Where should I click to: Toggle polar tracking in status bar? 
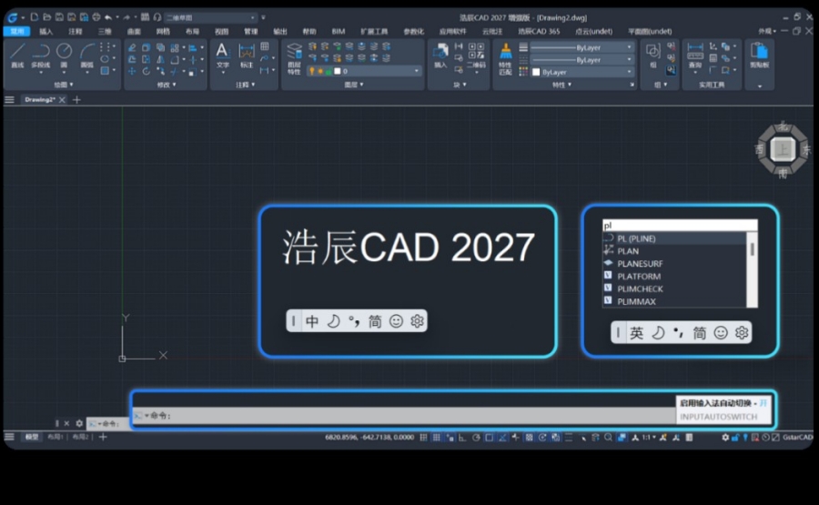click(x=476, y=437)
